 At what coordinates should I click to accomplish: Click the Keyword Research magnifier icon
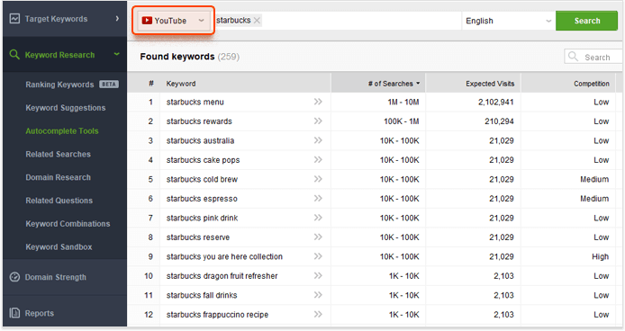click(x=14, y=55)
